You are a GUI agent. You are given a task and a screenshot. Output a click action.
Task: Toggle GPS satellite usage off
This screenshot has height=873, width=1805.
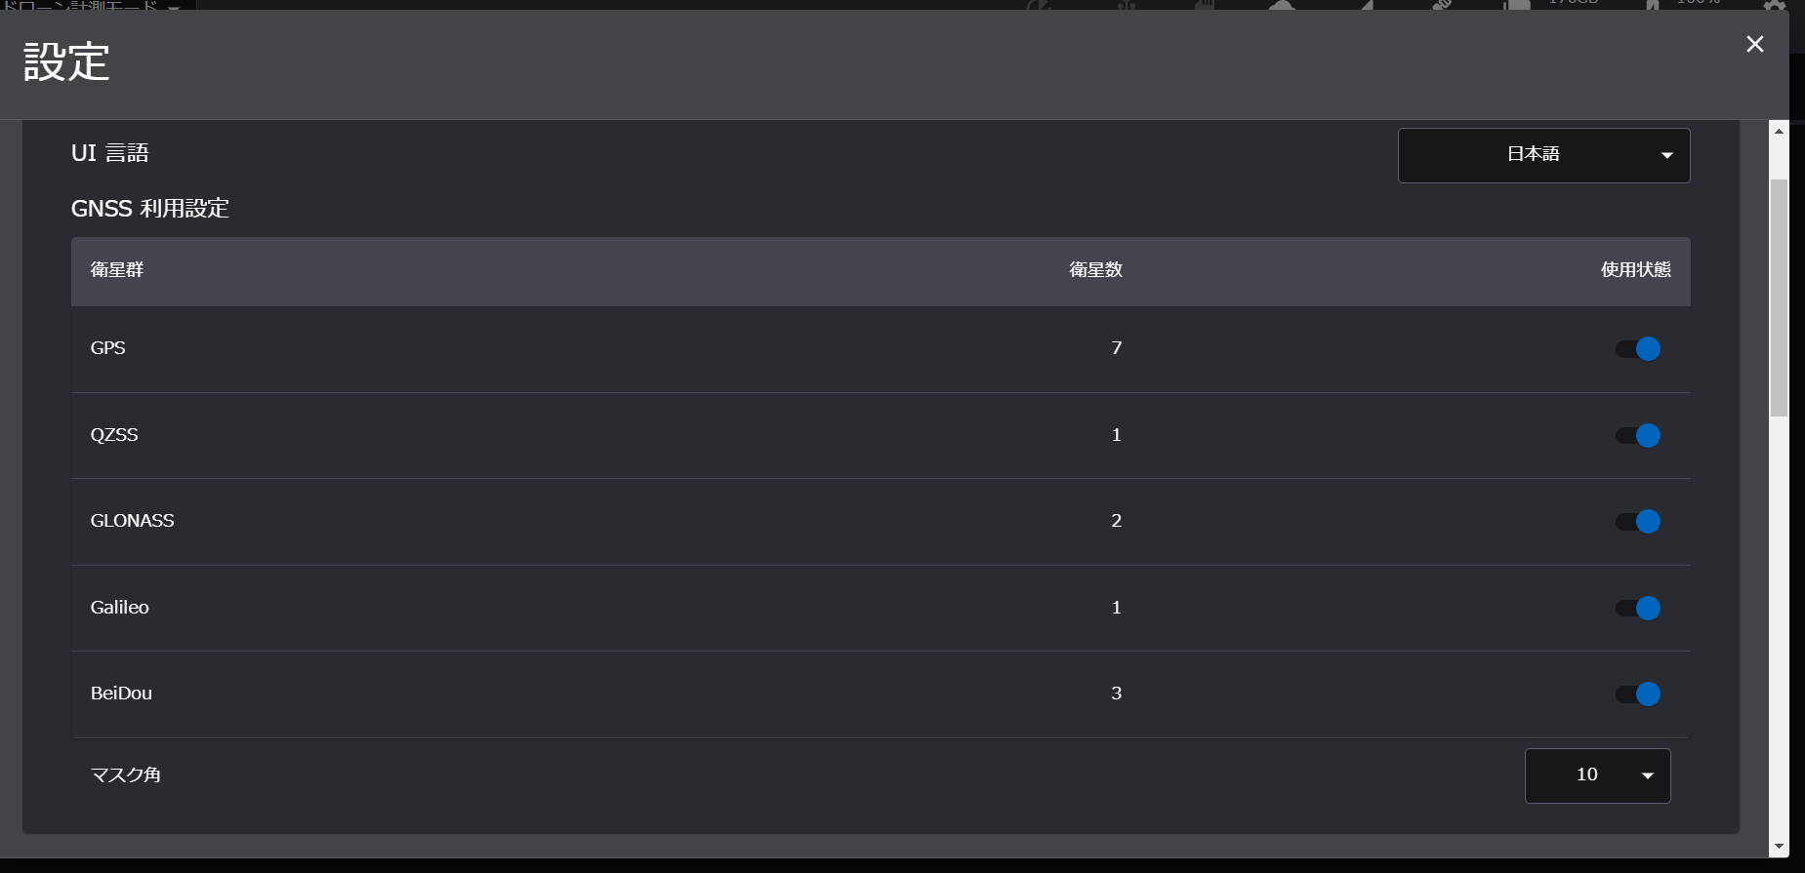pos(1637,348)
